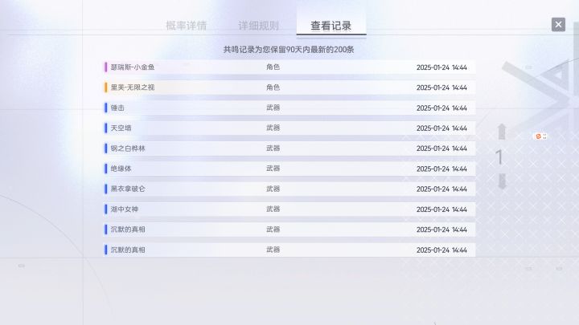579x325 pixels.
Task: Click the timestamp in 黑衣拿破仑 row
Action: tap(441, 189)
